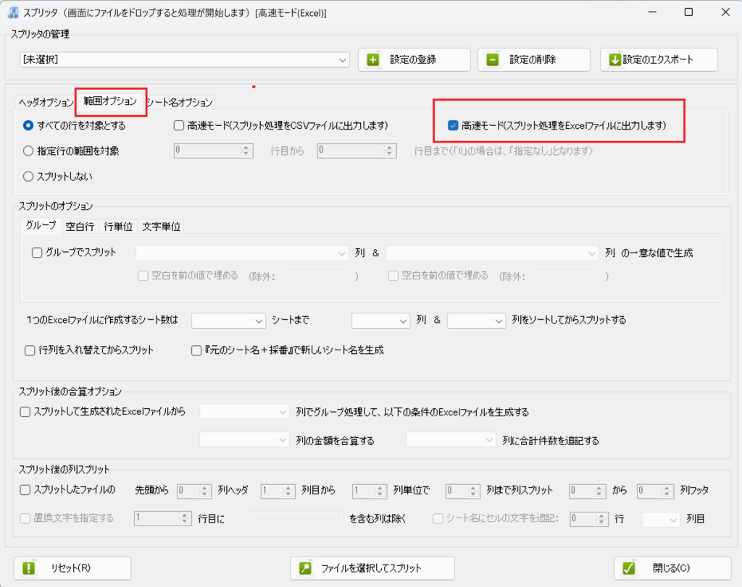
Task: Expand the second group column dropdown before の一意な値で生成
Action: point(492,253)
